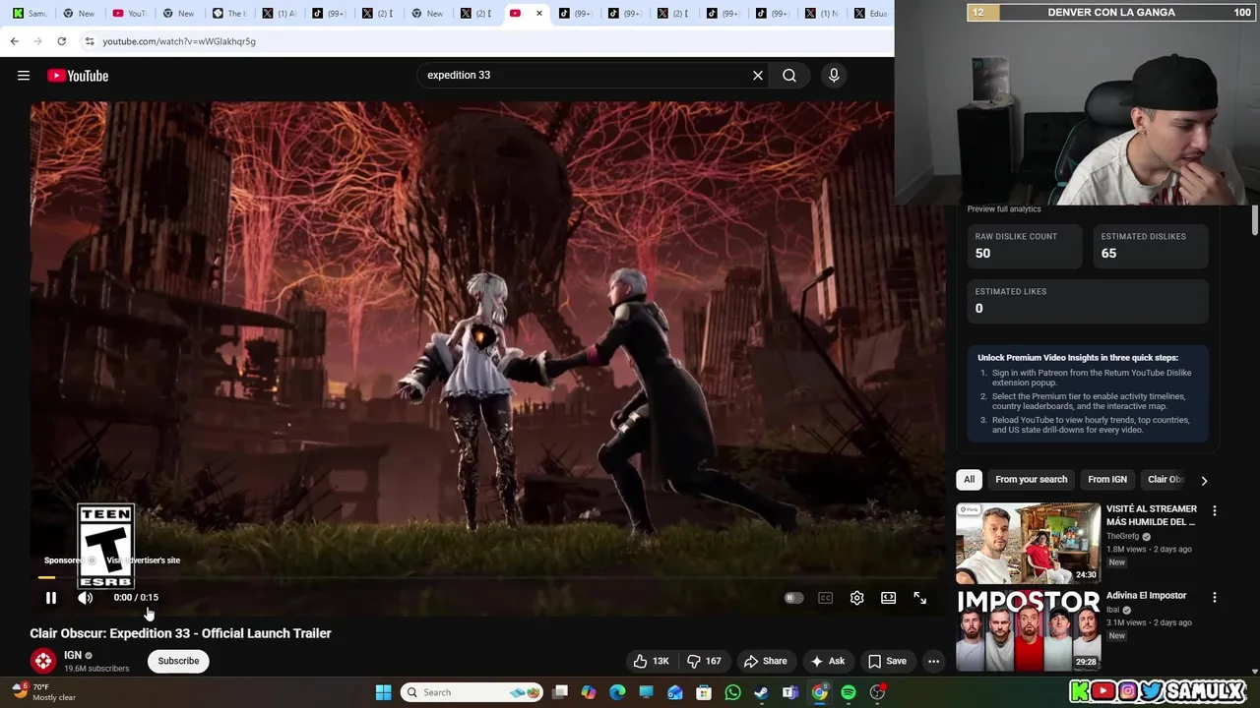Open site information icon in address bar

[x=90, y=41]
